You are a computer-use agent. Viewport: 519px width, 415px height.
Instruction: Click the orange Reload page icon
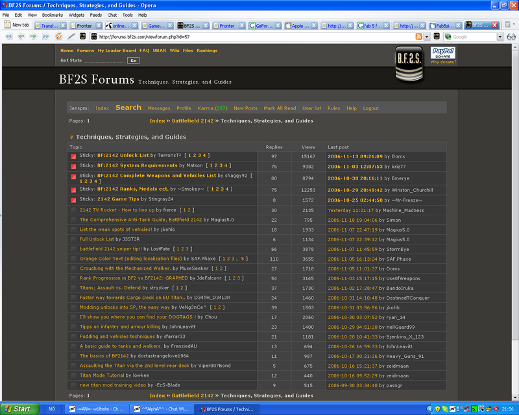[x=58, y=36]
